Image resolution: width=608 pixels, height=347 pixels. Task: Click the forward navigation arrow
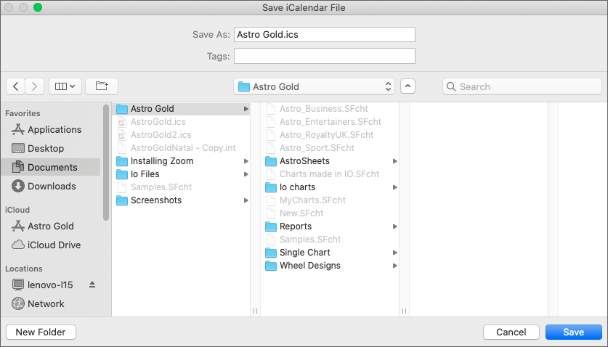click(x=35, y=86)
